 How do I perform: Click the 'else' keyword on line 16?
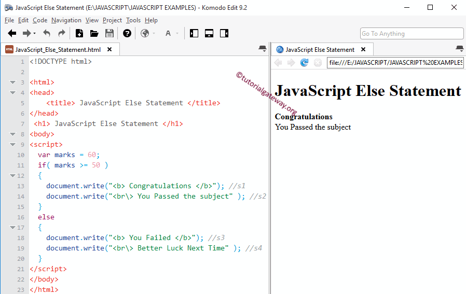(46, 217)
